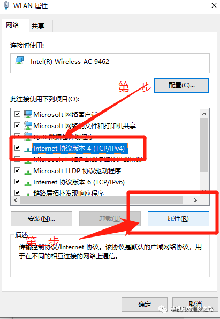Select the Microsoft 网络客户端 network icon
Viewport: 220px width, 319px height.
(x=28, y=114)
